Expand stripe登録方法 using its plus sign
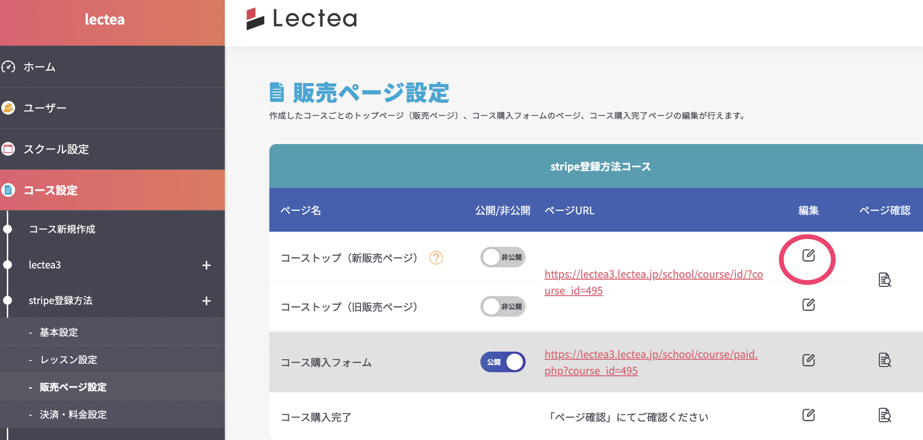The width and height of the screenshot is (923, 440). click(x=207, y=301)
